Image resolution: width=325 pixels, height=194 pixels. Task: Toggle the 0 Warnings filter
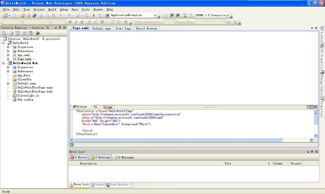101,157
